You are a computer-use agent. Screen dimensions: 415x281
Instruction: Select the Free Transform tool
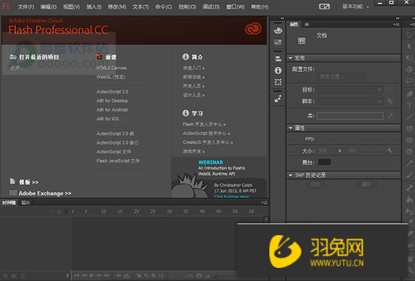pos(409,58)
